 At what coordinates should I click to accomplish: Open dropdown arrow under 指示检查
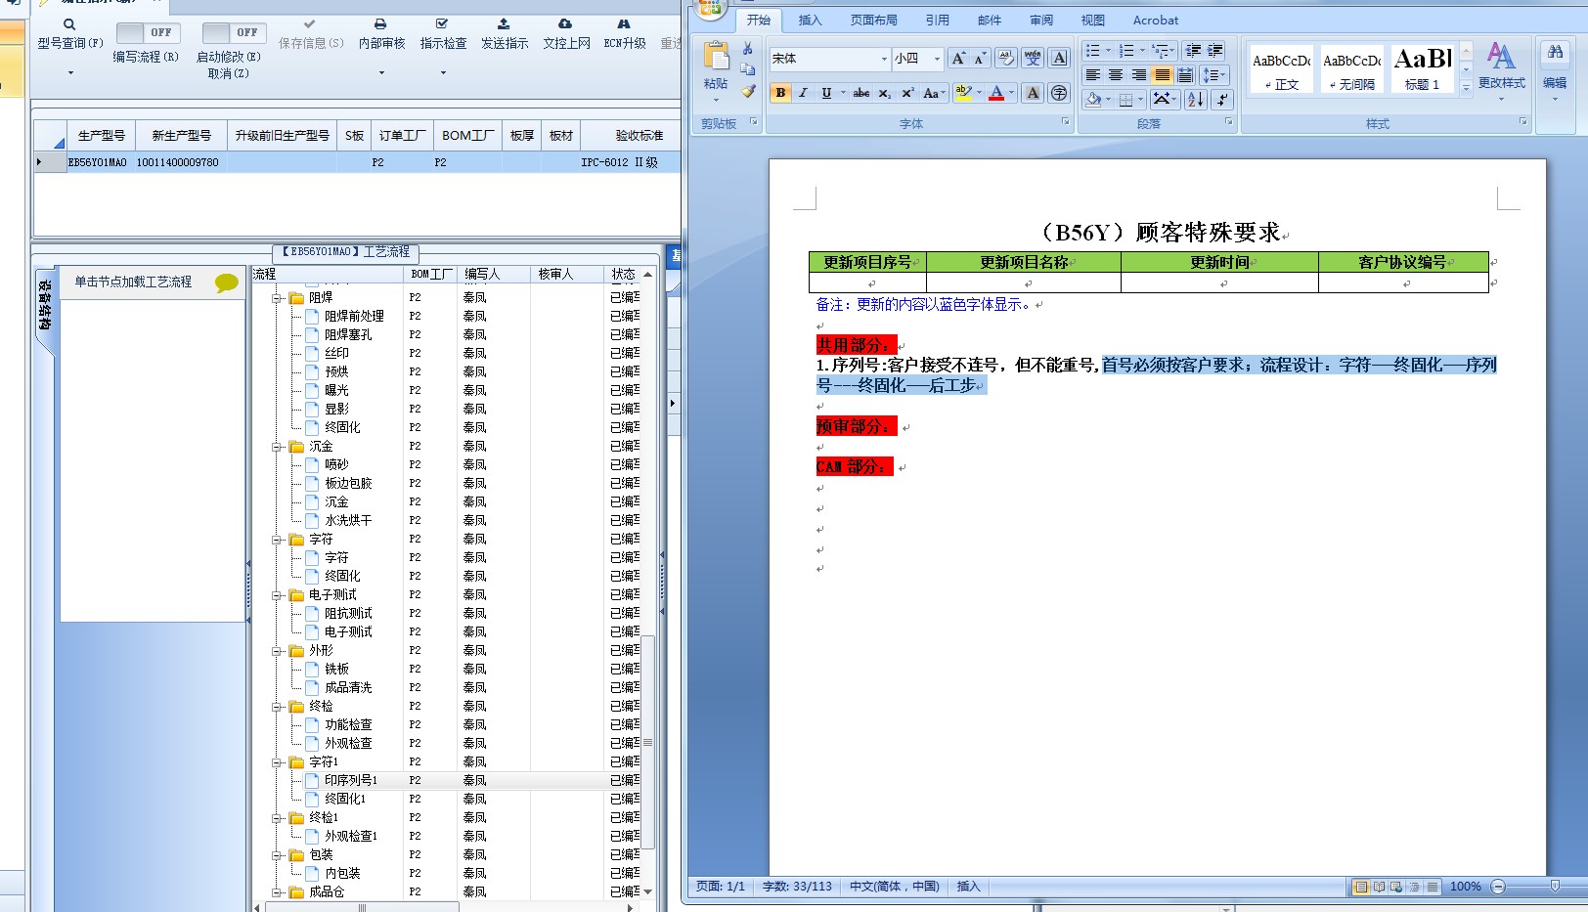pos(443,73)
